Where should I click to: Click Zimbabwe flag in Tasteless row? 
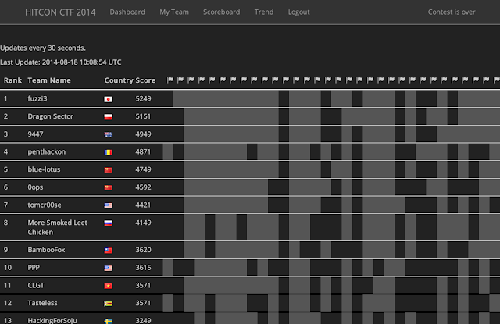(108, 304)
